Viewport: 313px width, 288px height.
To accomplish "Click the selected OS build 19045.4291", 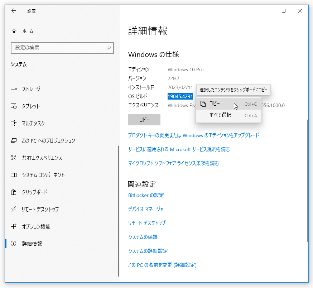I will click(x=180, y=96).
